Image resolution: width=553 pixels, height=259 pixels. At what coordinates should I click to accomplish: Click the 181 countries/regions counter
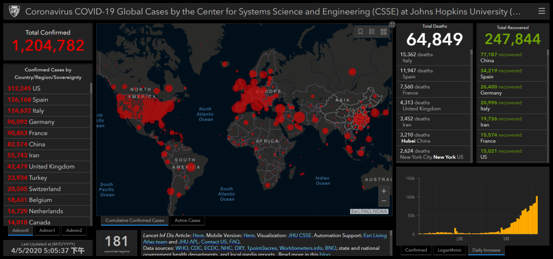pos(116,243)
